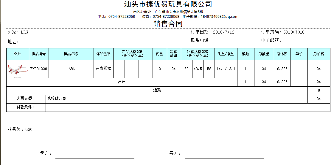Click the 总价格 column header
The width and height of the screenshot is (334, 165).
point(319,54)
